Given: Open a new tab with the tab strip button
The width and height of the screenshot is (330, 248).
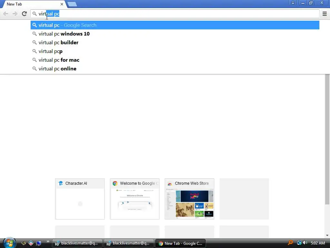Looking at the screenshot, I should [x=72, y=4].
